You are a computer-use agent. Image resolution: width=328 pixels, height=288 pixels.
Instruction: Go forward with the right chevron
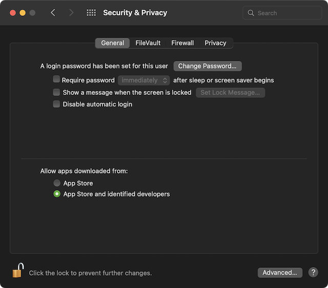point(71,13)
